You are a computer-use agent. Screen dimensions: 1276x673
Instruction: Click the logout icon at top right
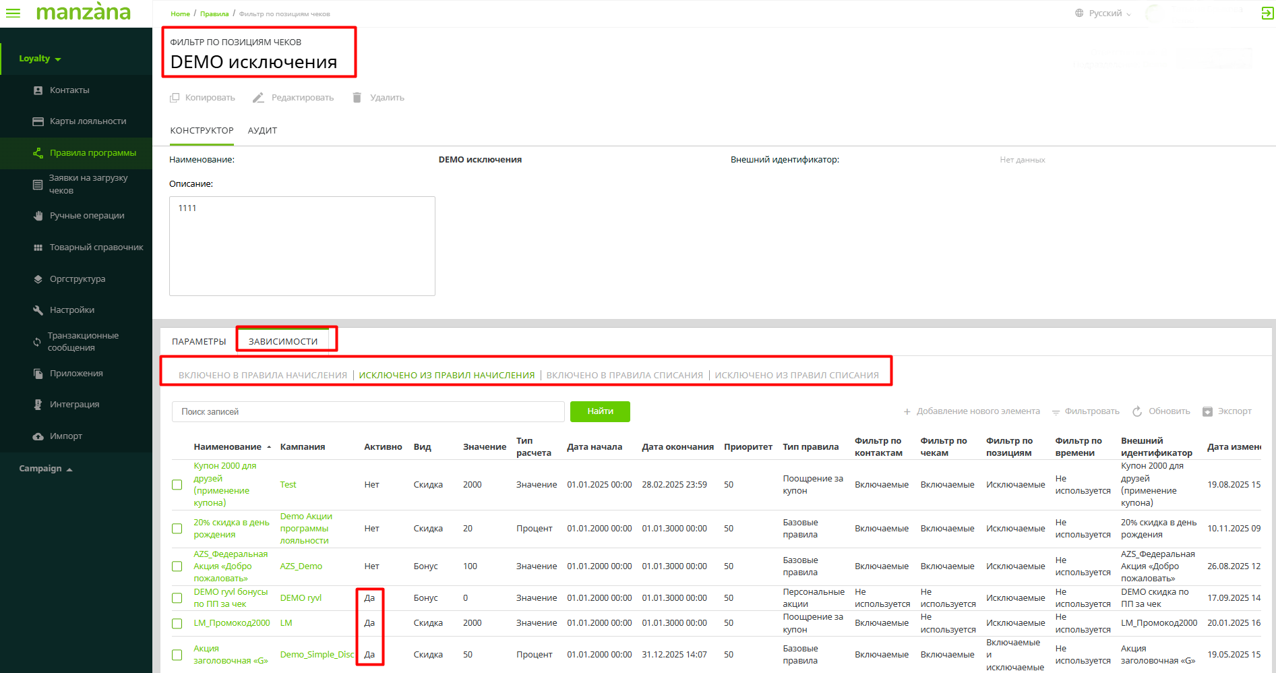pyautogui.click(x=1267, y=13)
